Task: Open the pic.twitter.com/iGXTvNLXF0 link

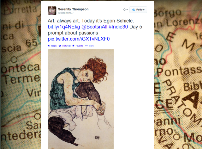Action: click(79, 39)
